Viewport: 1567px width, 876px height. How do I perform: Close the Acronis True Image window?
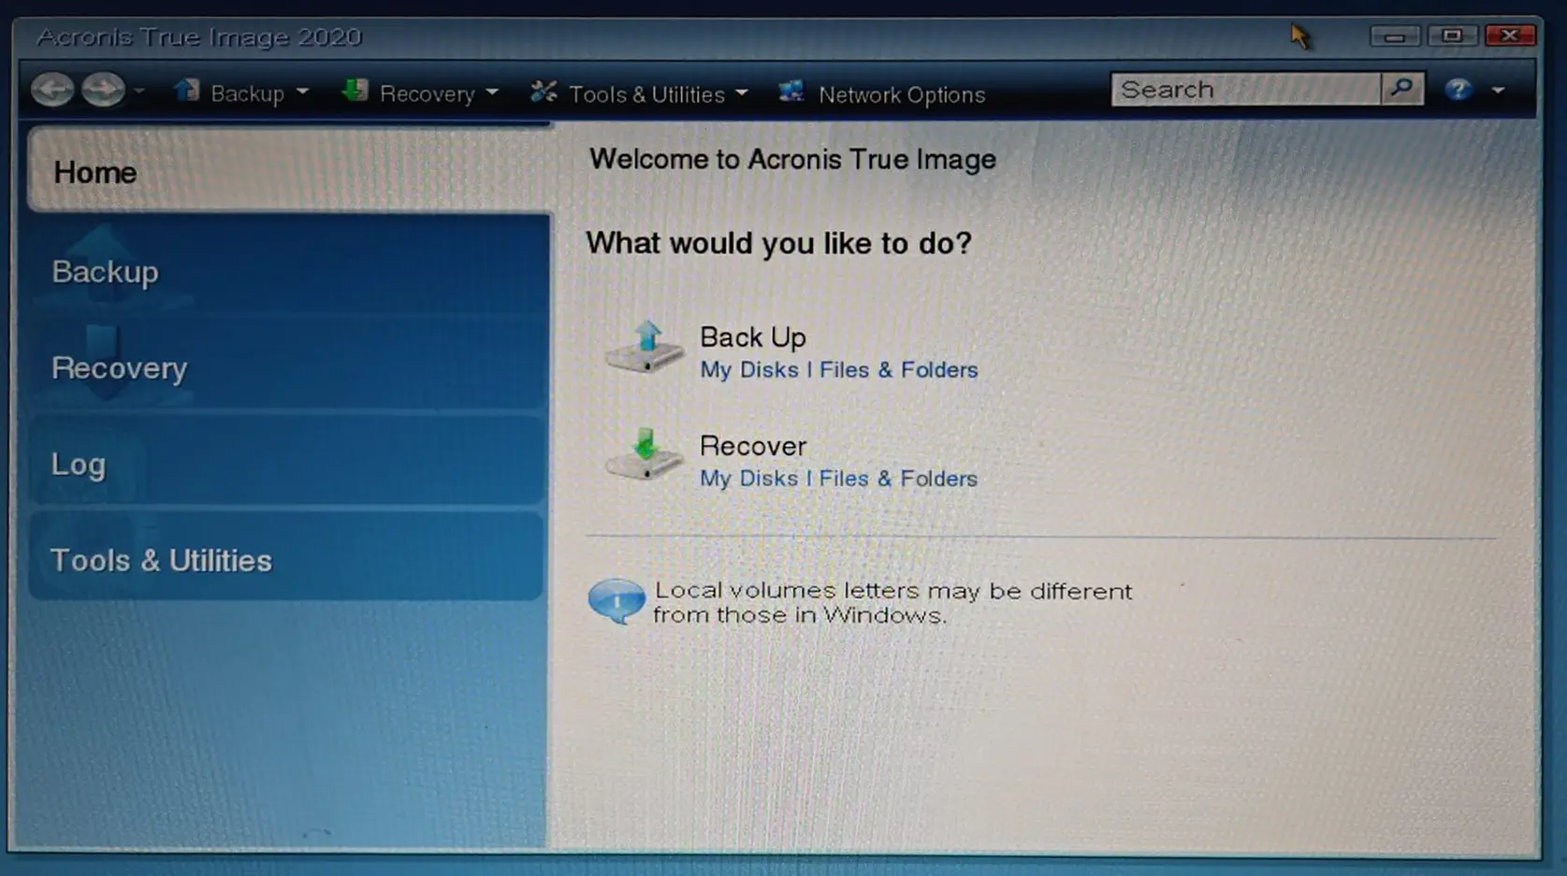1509,36
